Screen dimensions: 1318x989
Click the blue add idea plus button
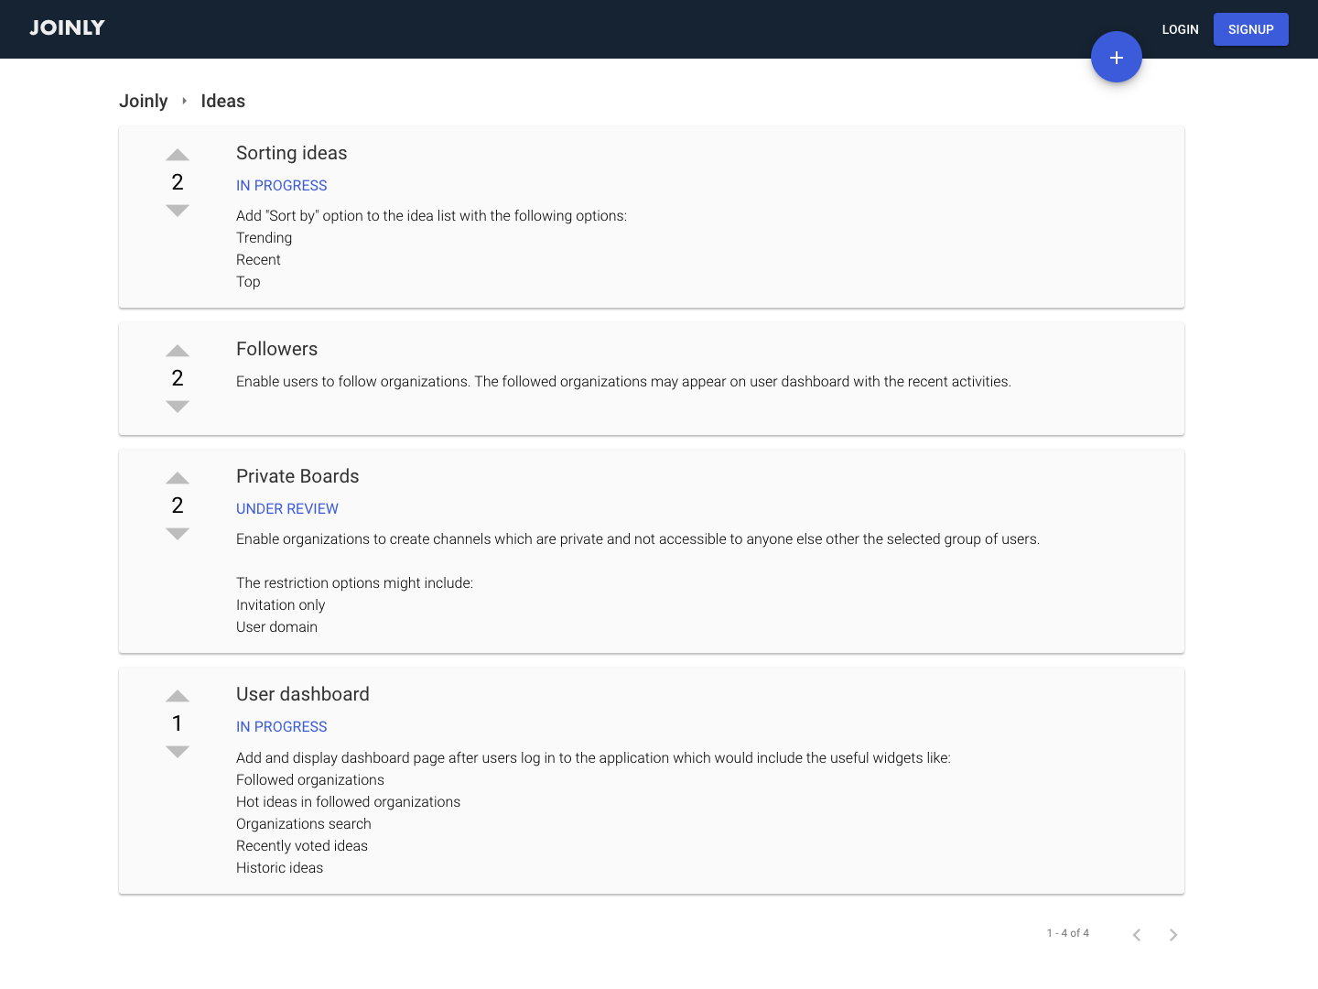(x=1116, y=57)
